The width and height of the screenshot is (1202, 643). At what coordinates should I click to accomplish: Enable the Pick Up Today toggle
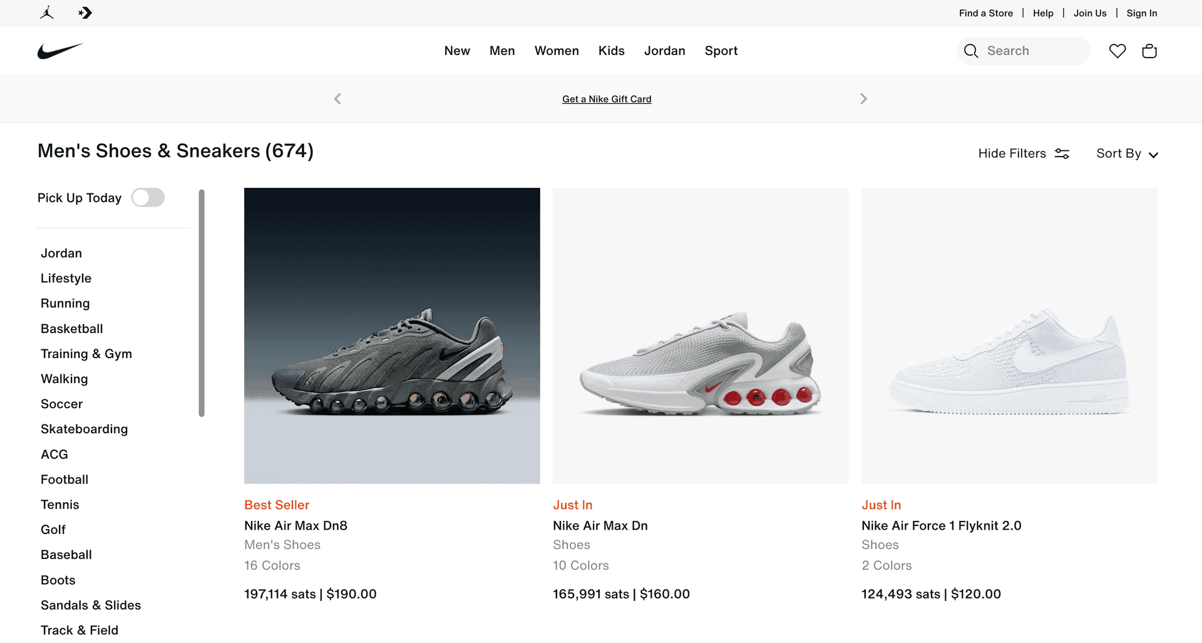point(148,197)
